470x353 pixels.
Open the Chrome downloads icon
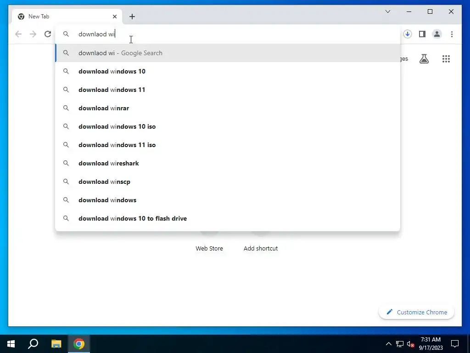click(x=407, y=34)
